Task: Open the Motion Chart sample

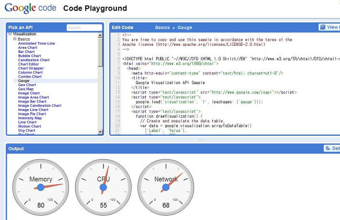Action: (30, 126)
